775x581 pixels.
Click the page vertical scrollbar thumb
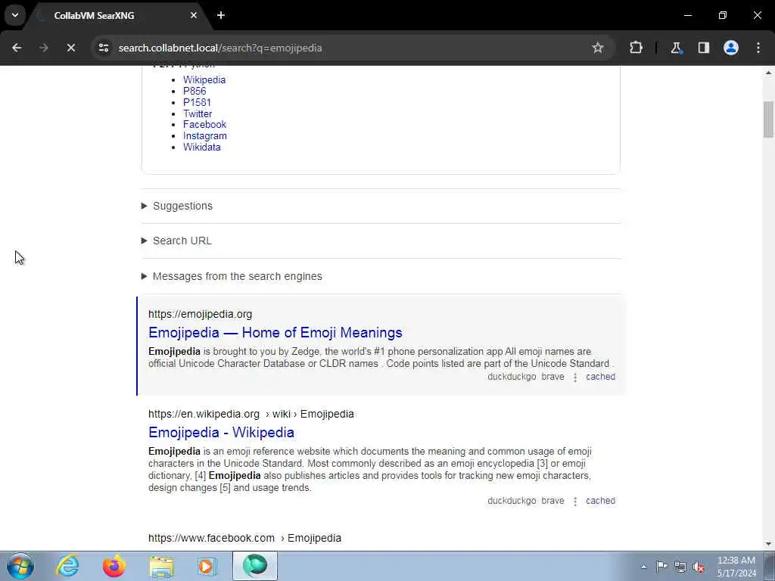(769, 119)
